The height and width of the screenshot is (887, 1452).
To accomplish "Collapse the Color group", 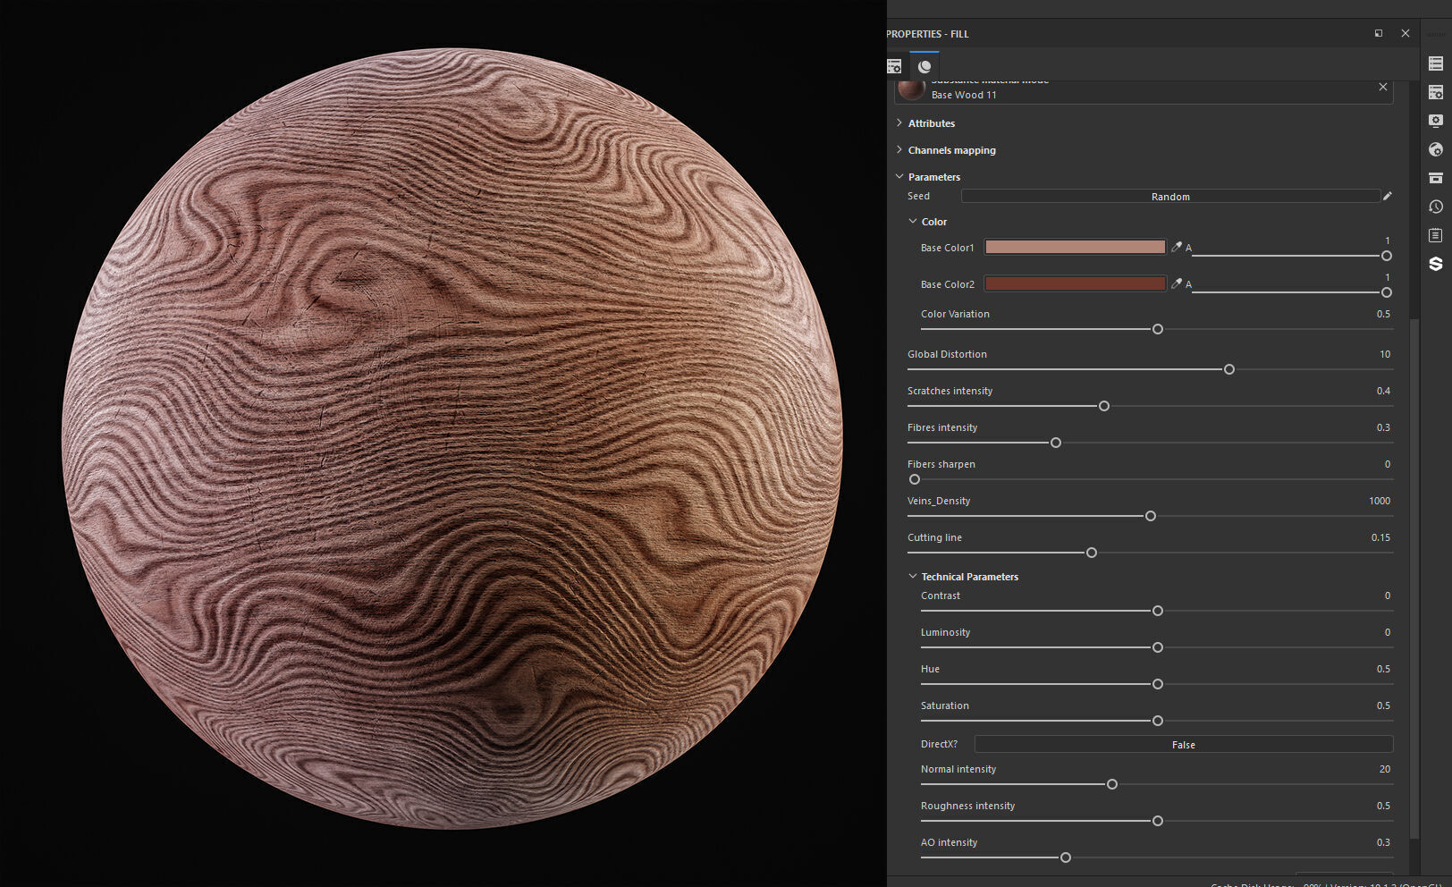I will click(913, 221).
